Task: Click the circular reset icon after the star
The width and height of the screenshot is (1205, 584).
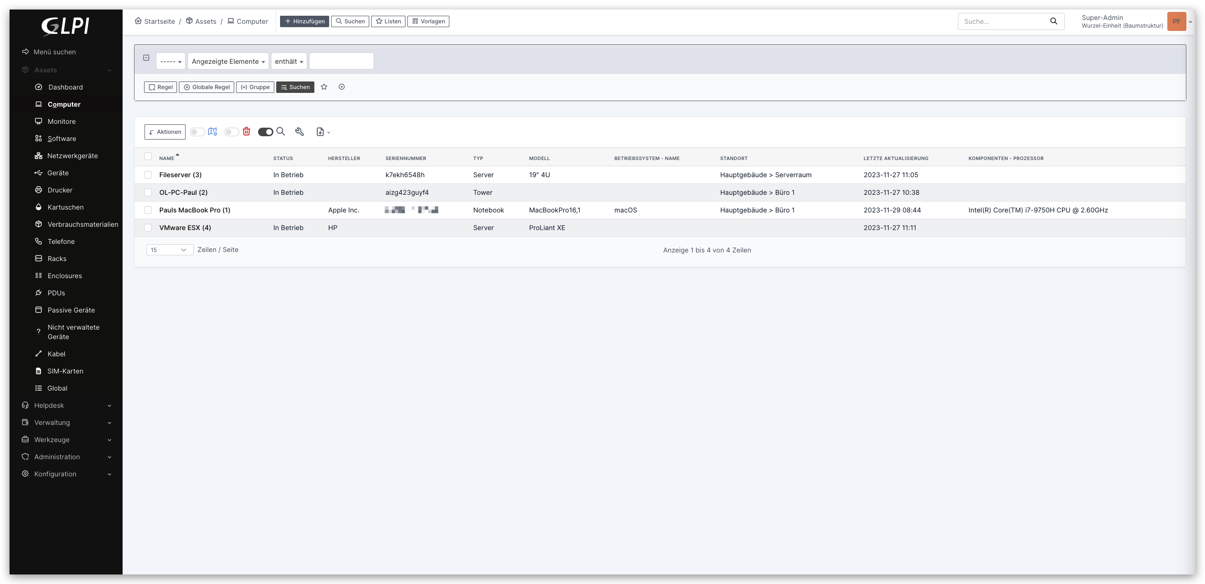Action: pyautogui.click(x=342, y=87)
